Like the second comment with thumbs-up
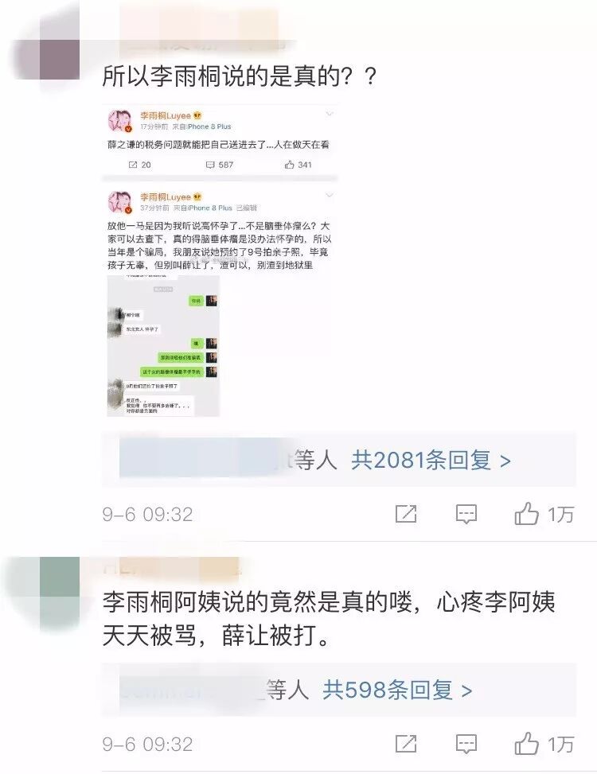Viewport: 597px width, 774px height. pos(526,744)
